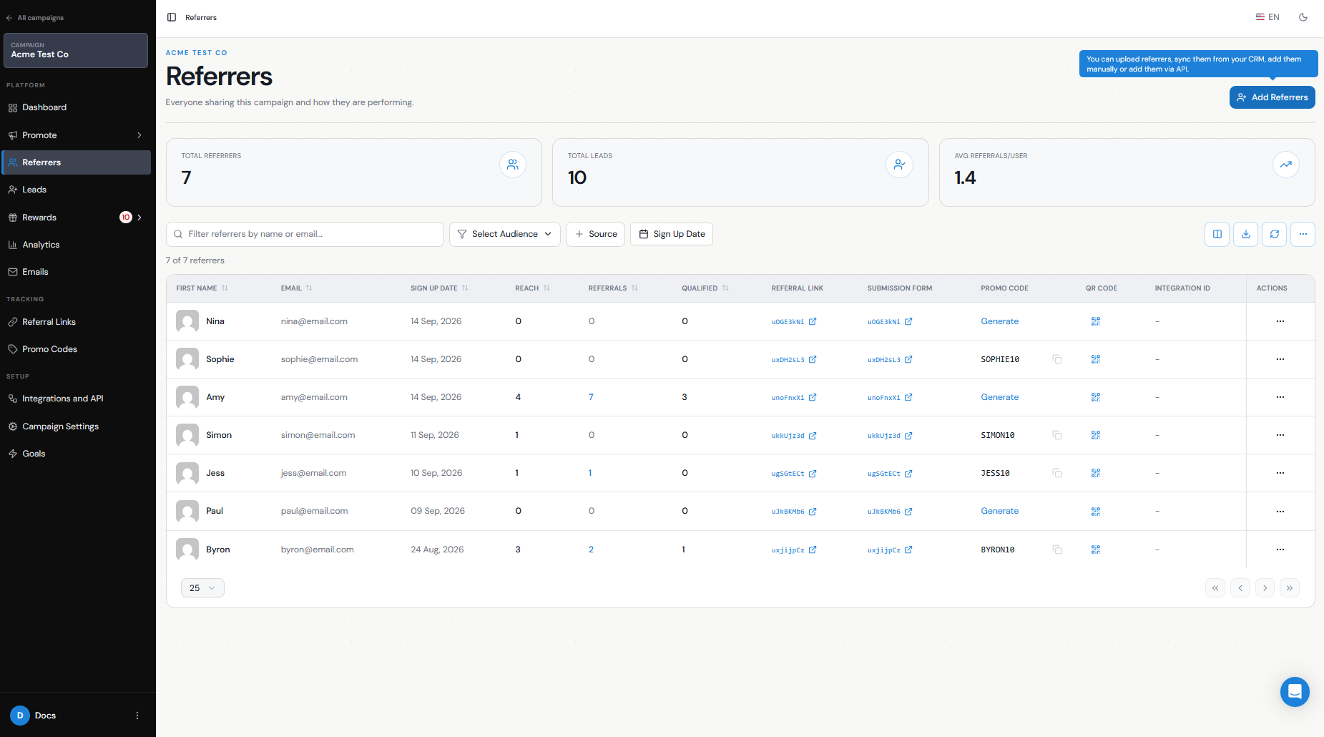The height and width of the screenshot is (737, 1324).
Task: Open actions menu for Jess
Action: point(1280,473)
